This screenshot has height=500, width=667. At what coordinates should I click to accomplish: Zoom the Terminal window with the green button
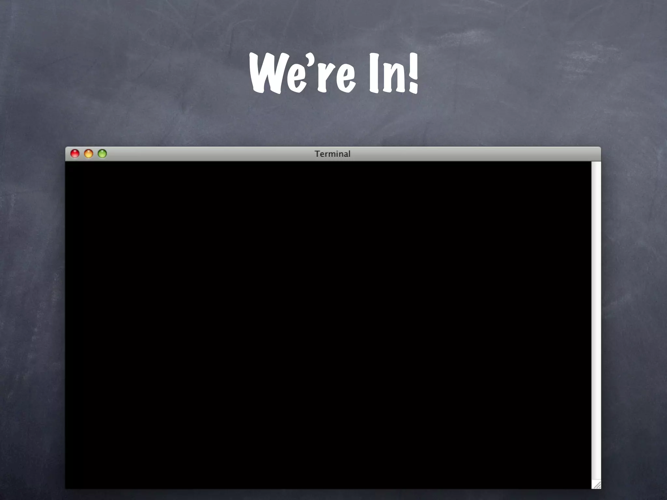click(102, 154)
